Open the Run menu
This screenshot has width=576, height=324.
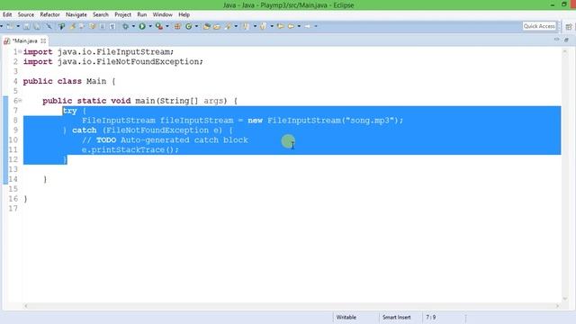(142, 14)
